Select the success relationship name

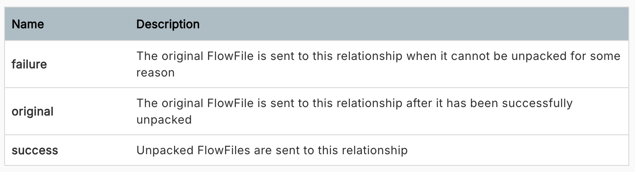(35, 150)
